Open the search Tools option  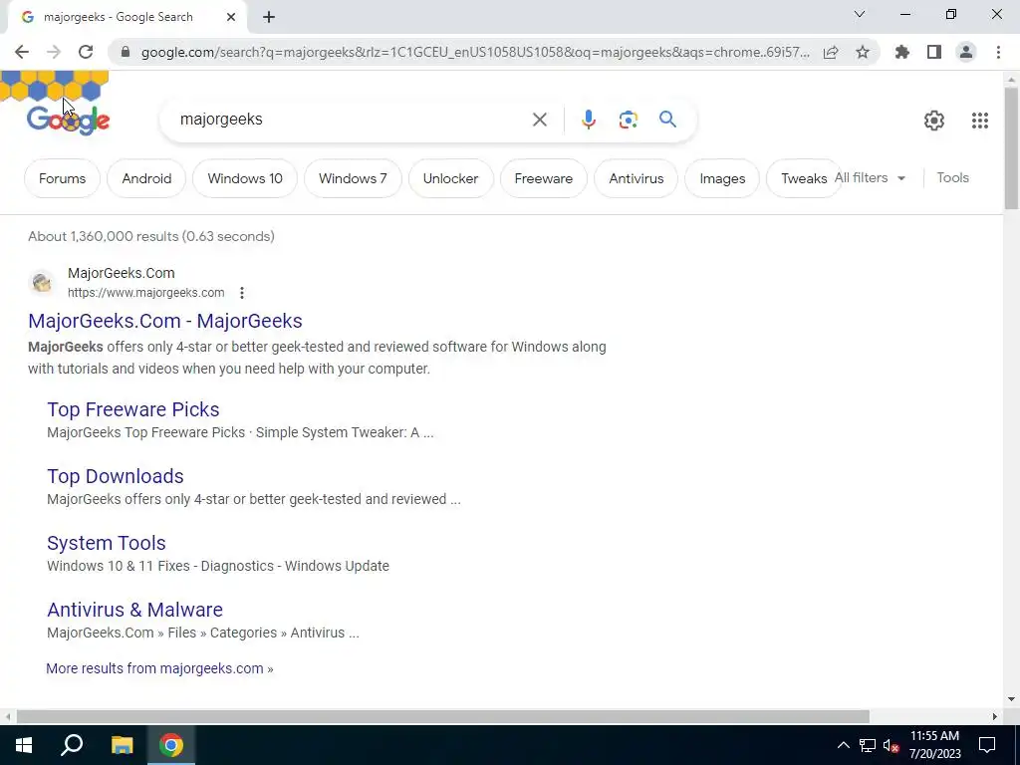click(952, 177)
